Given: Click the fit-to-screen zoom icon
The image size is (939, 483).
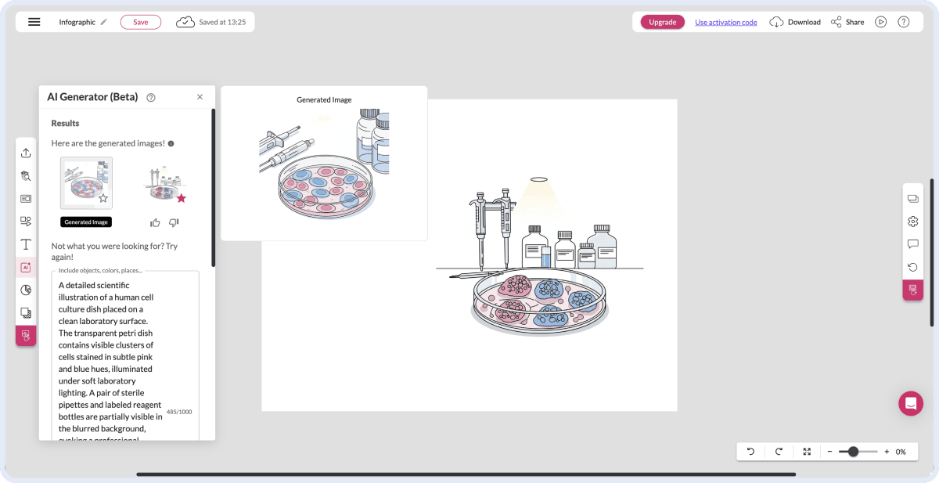Looking at the screenshot, I should 807,451.
